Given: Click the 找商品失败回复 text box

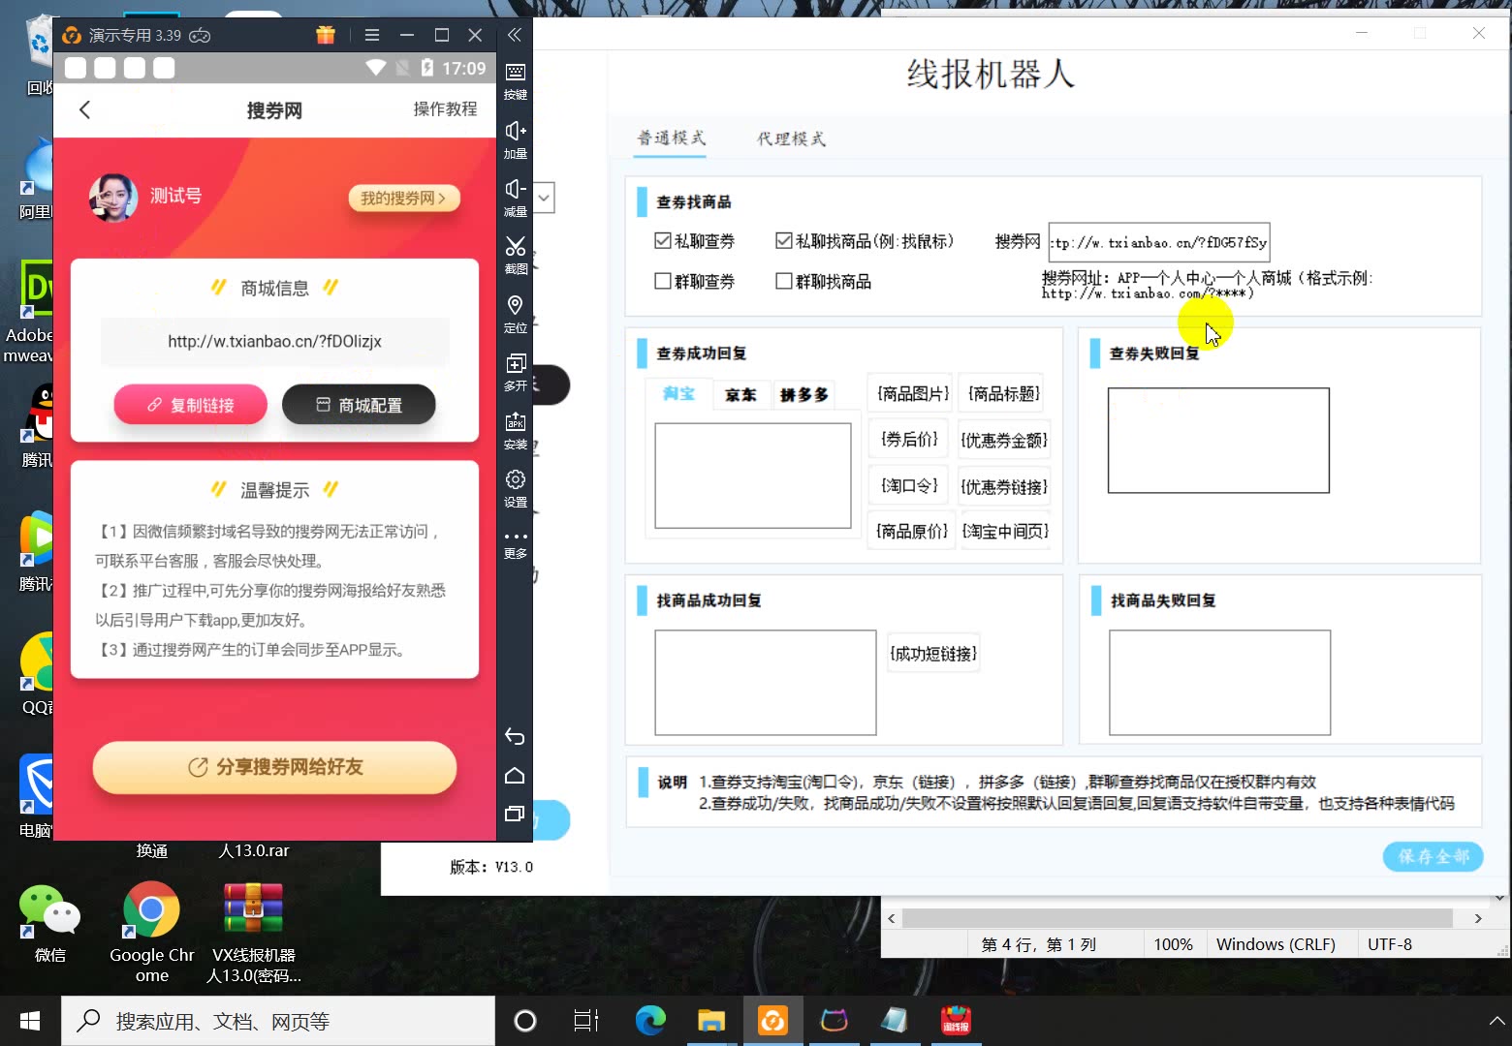Looking at the screenshot, I should (x=1219, y=683).
